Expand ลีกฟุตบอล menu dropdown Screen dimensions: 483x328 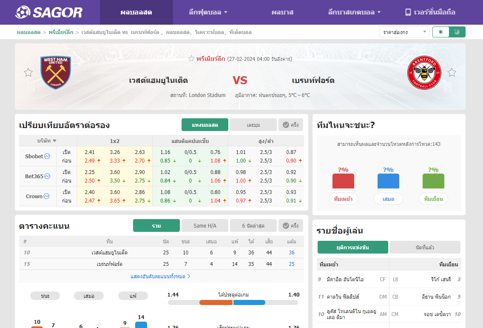(208, 12)
